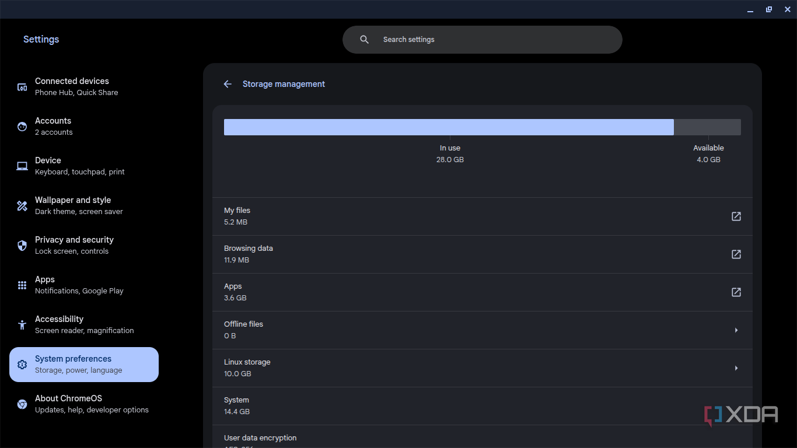797x448 pixels.
Task: Click the Device laptop icon
Action: tap(22, 166)
